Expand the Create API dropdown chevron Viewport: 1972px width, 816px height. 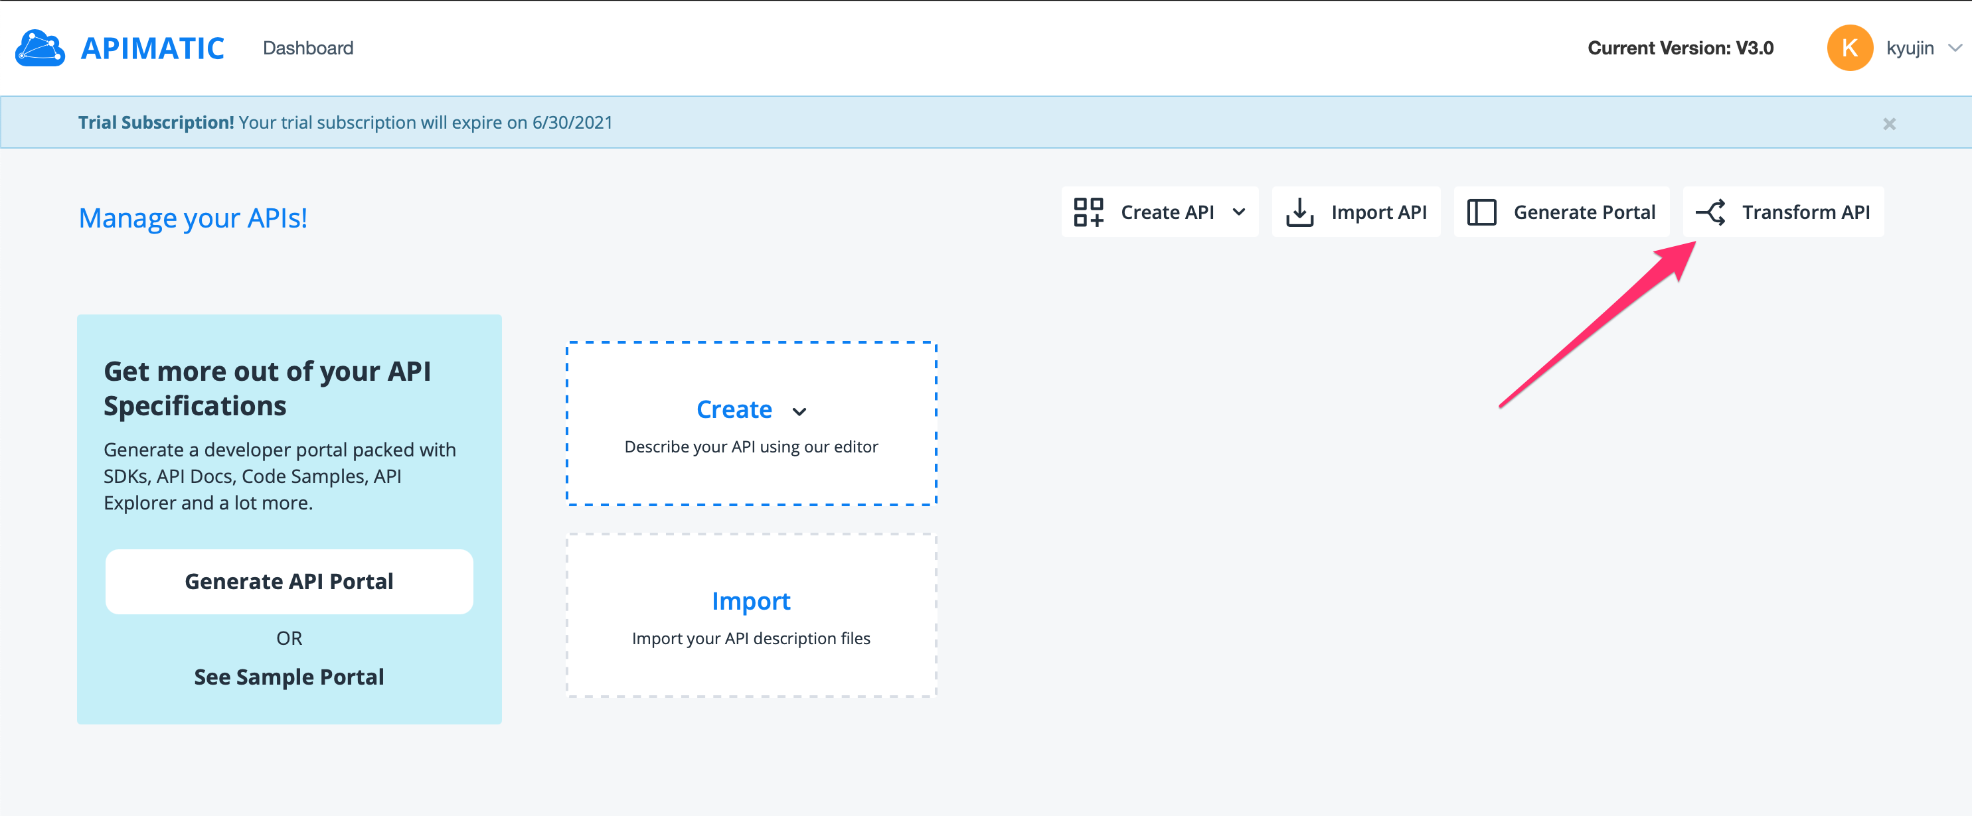pos(1238,212)
